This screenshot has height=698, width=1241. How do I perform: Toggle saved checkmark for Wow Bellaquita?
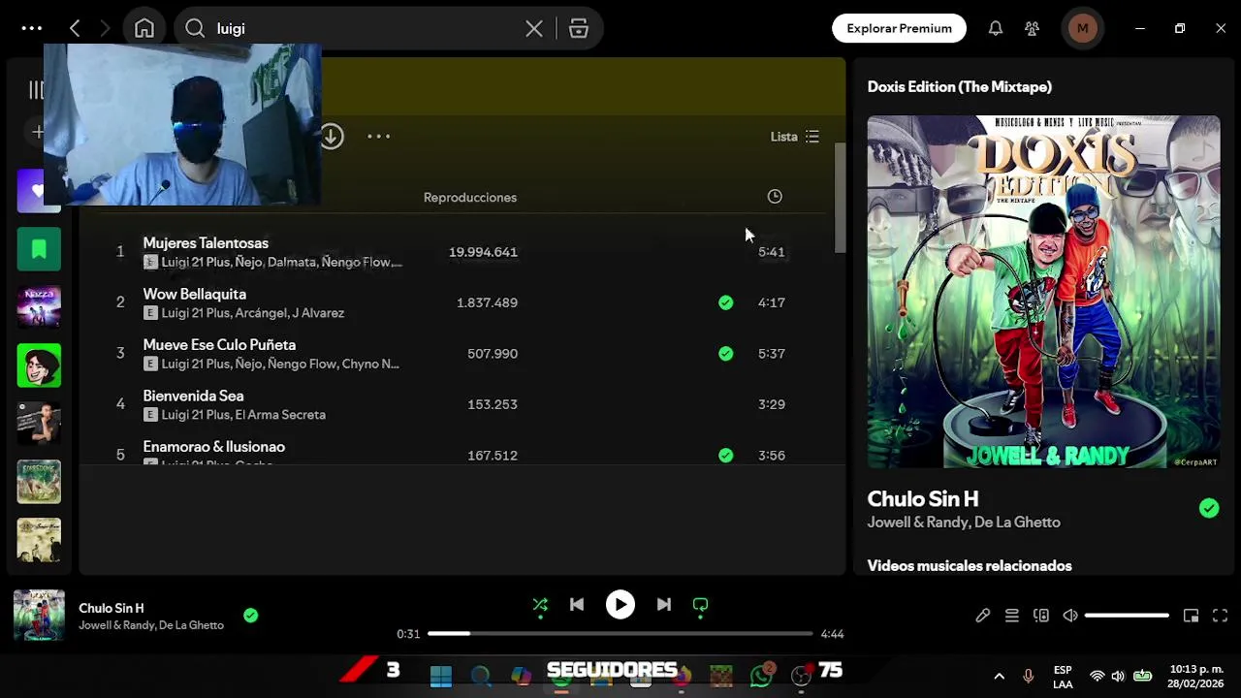pos(725,302)
